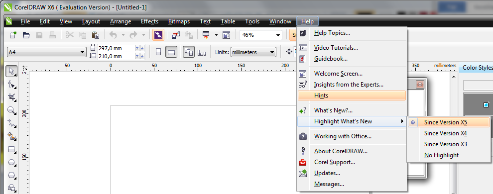
Task: Expand the Application launcher dropdown arrow
Action: (x=216, y=35)
